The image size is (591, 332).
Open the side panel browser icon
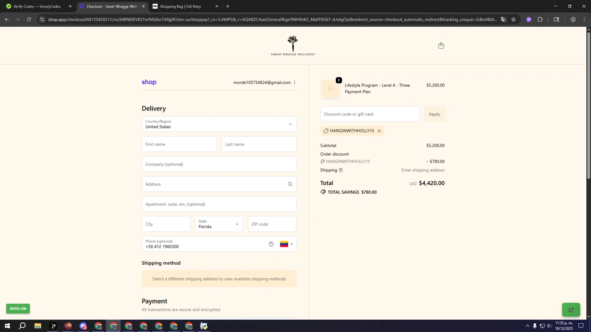click(556, 19)
